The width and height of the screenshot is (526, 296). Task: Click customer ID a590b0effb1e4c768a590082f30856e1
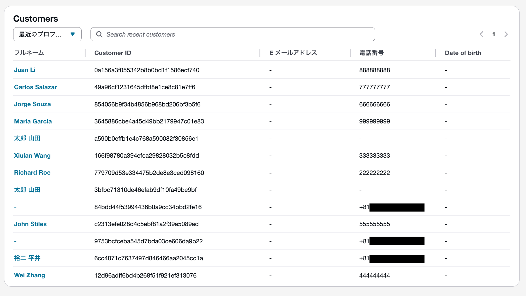point(146,139)
